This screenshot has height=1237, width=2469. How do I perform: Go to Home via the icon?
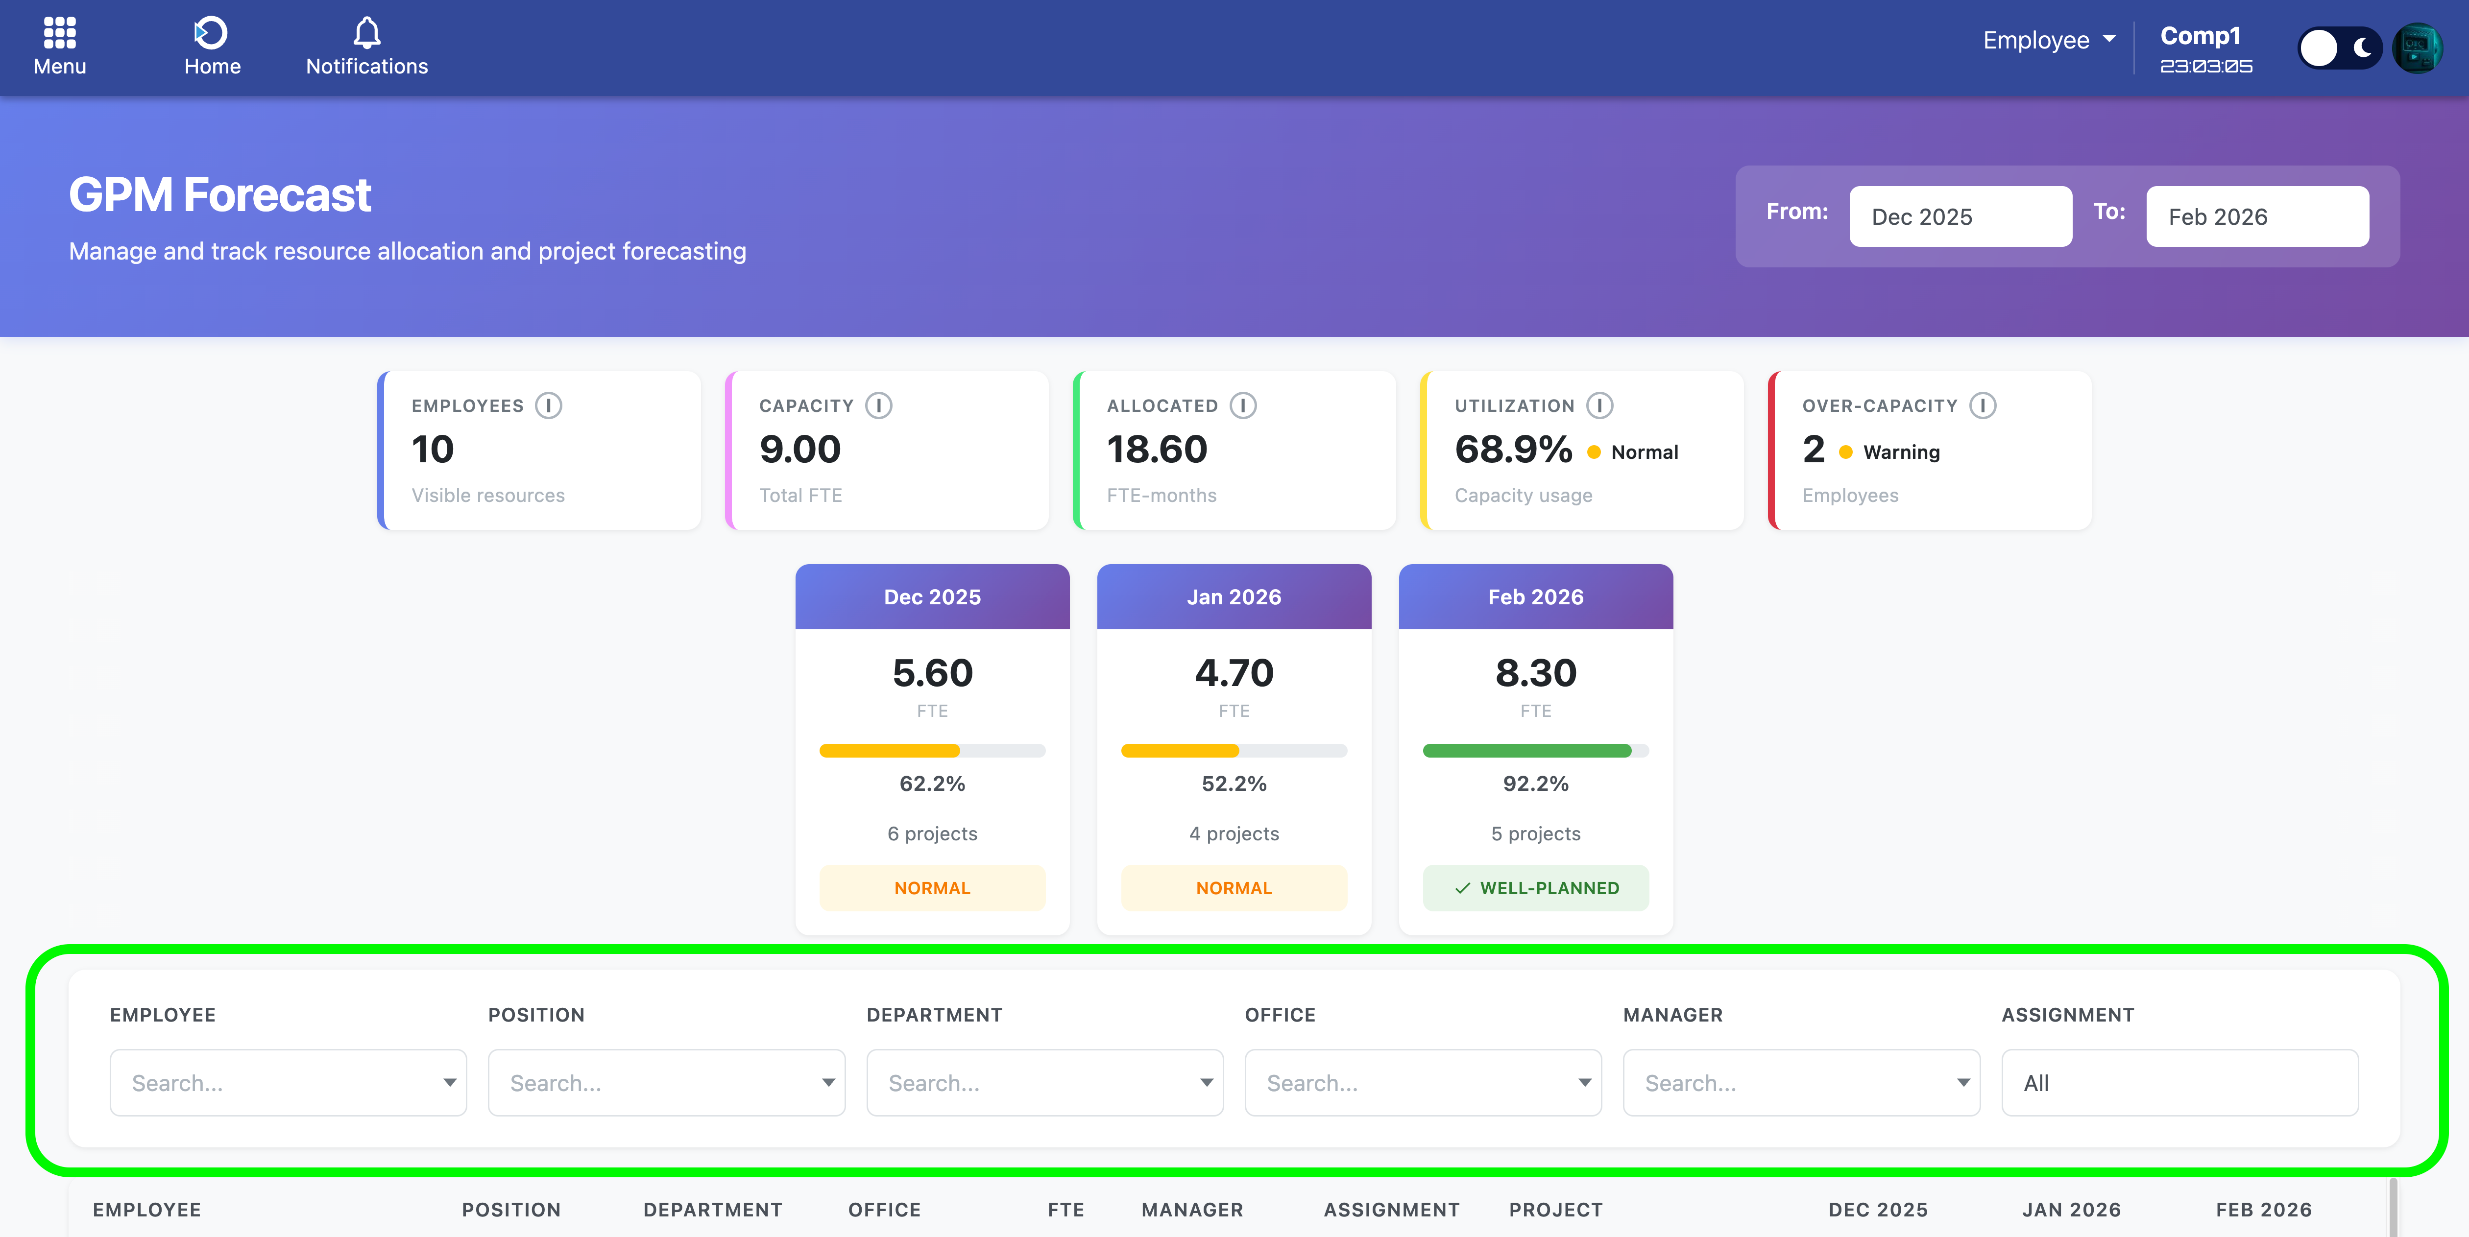coord(212,33)
